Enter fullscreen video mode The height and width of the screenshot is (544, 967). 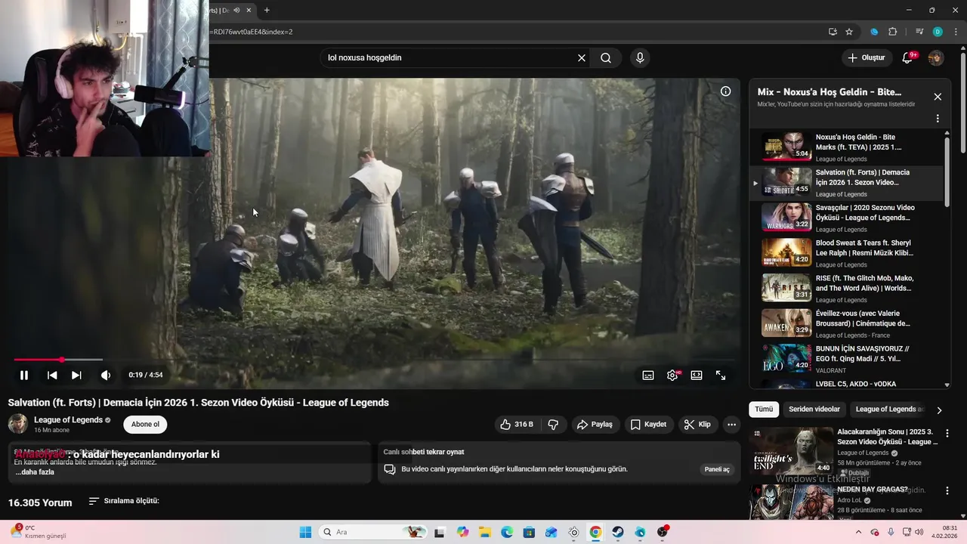coord(721,375)
